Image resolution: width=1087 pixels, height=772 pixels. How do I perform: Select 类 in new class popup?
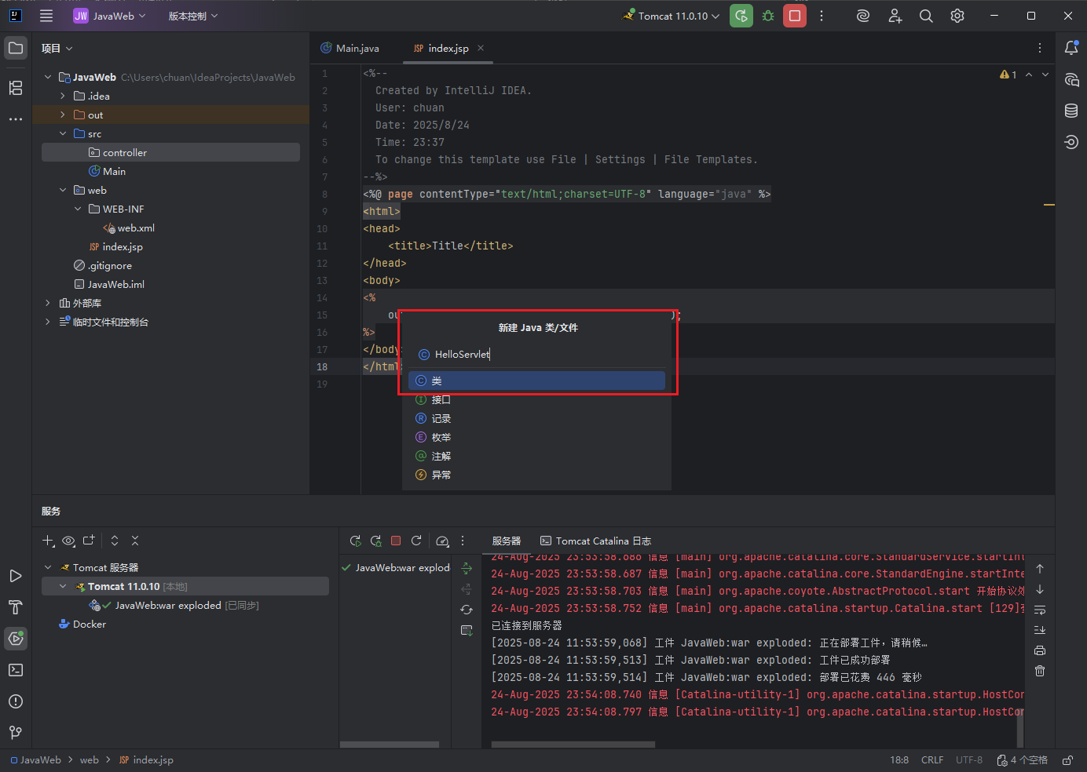coord(536,381)
